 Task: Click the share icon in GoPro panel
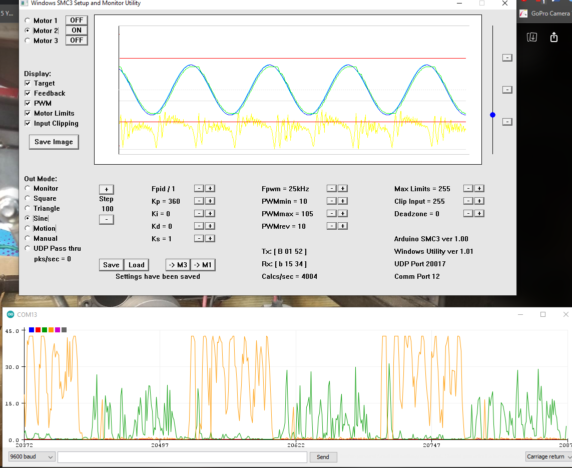[553, 38]
